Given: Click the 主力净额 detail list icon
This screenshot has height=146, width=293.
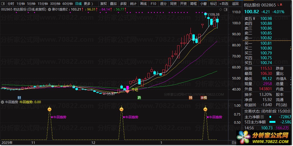Looking at the screenshot, I should 262,117.
